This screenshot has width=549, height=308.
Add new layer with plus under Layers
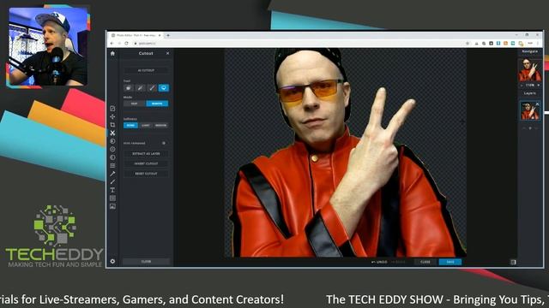(x=530, y=128)
